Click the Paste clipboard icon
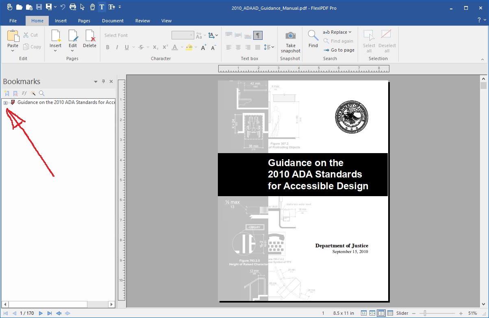The image size is (489, 318). click(13, 36)
